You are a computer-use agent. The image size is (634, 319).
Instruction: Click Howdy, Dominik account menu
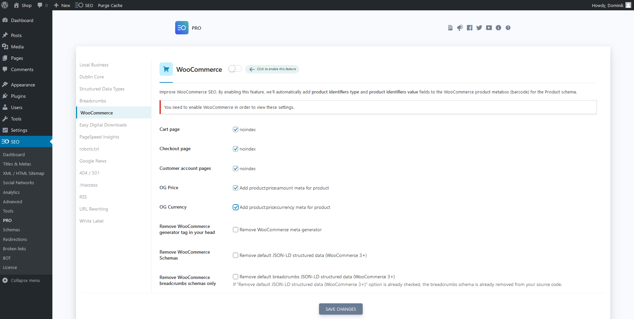click(x=611, y=5)
